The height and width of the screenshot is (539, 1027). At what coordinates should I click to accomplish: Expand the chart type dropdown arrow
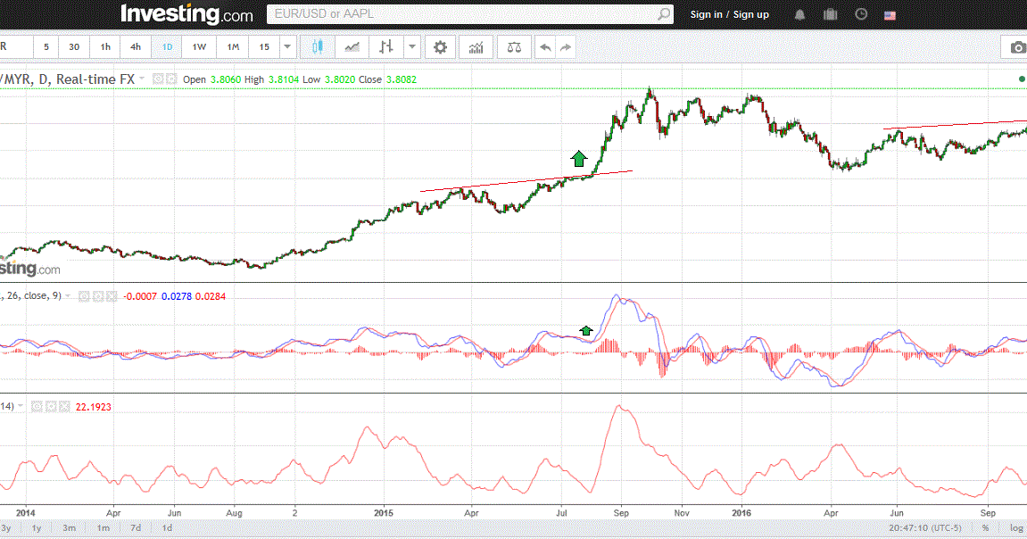[x=411, y=46]
